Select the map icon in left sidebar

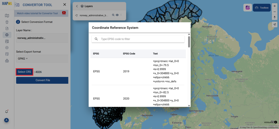[x=7, y=15]
